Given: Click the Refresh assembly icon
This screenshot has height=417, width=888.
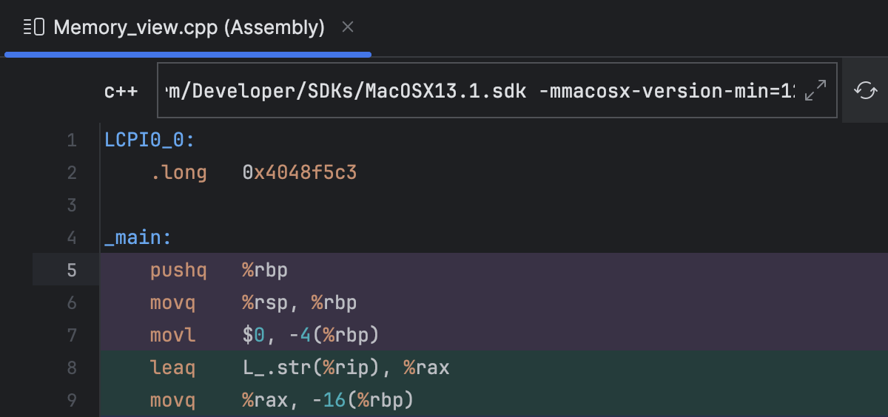Looking at the screenshot, I should [865, 91].
